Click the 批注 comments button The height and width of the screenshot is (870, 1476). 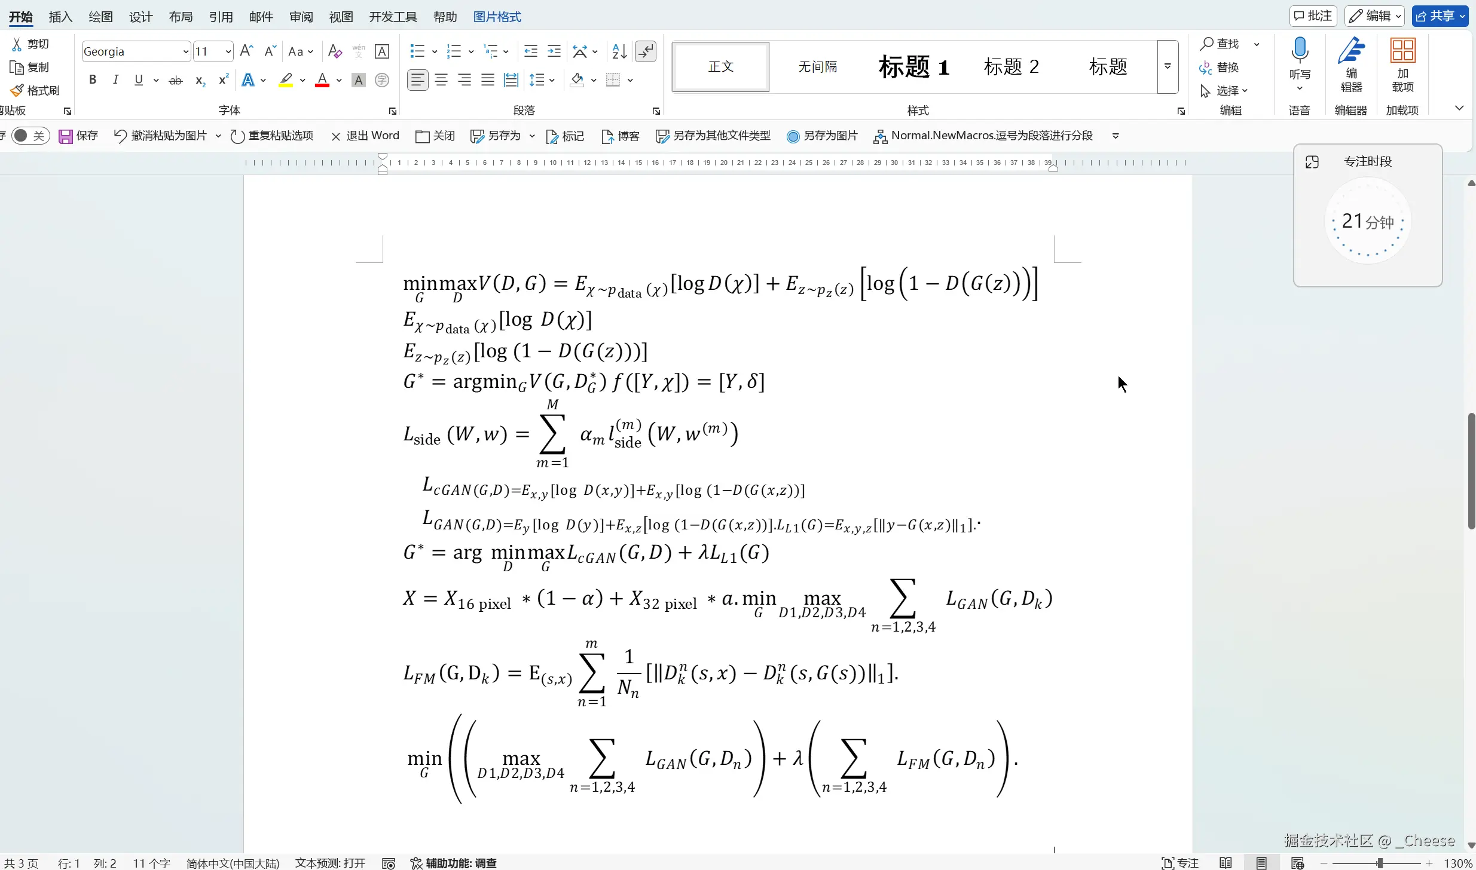tap(1313, 16)
